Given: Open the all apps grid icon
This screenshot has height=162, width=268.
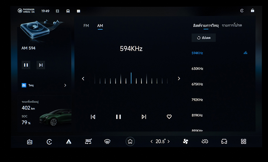Looking at the screenshot, I should (243, 141).
